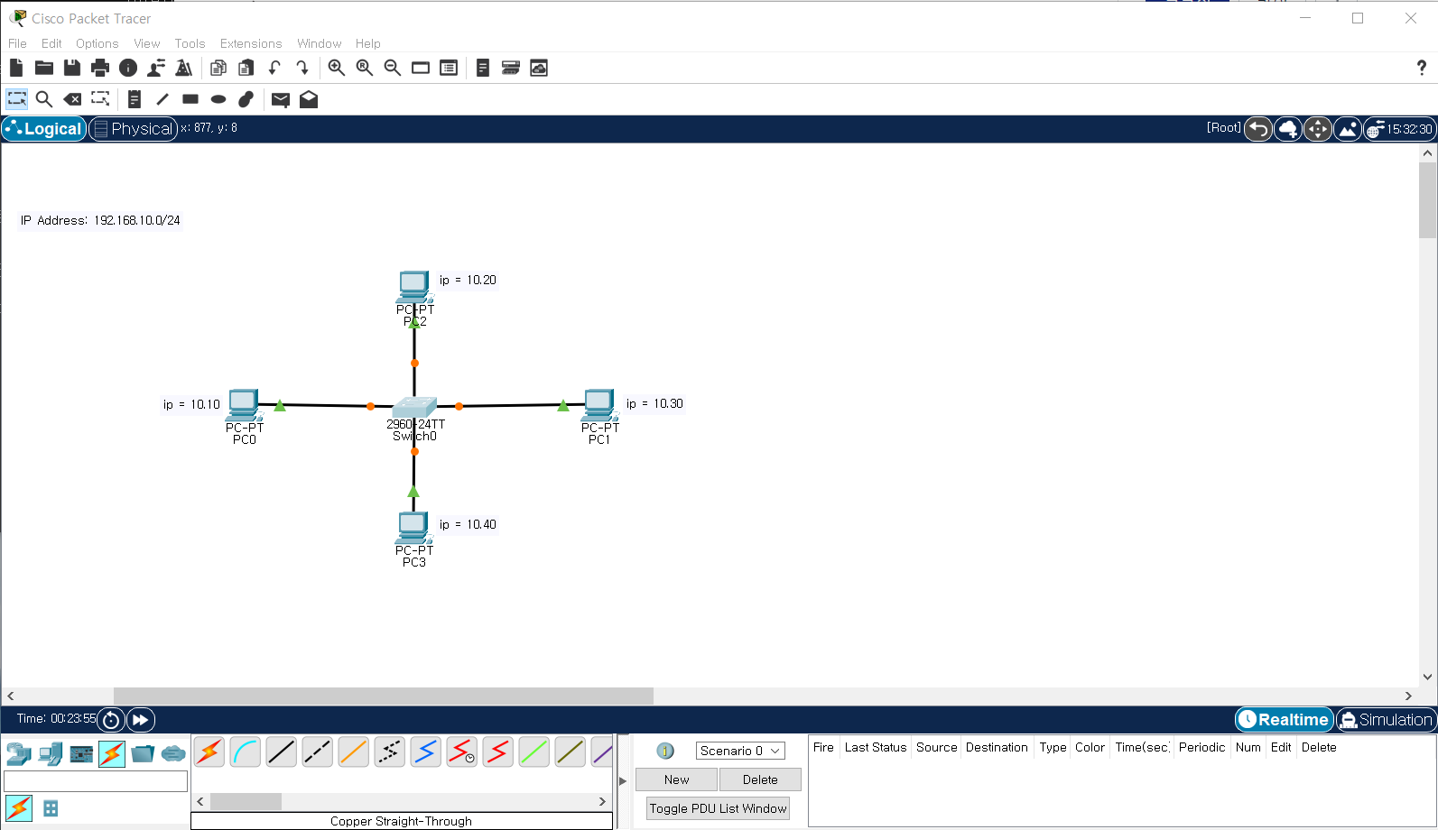Zoom in on the workspace
The image size is (1438, 830).
pos(337,68)
